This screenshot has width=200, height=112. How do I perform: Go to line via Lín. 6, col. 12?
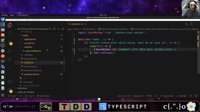pyautogui.click(x=124, y=96)
